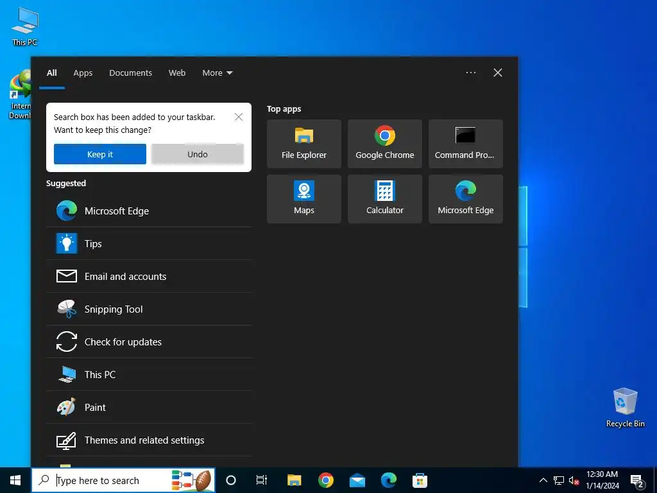Image resolution: width=657 pixels, height=493 pixels.
Task: Open Tips from Suggested list
Action: (x=149, y=243)
